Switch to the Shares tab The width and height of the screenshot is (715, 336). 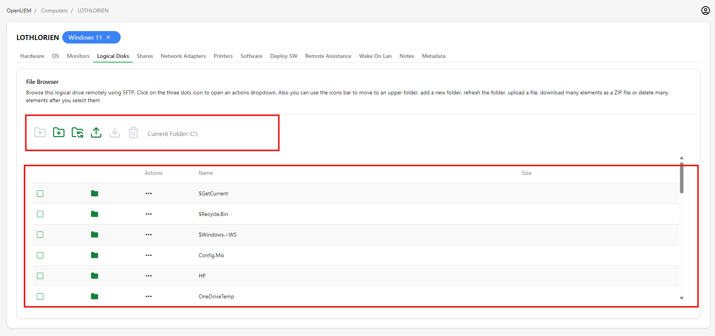coord(145,56)
